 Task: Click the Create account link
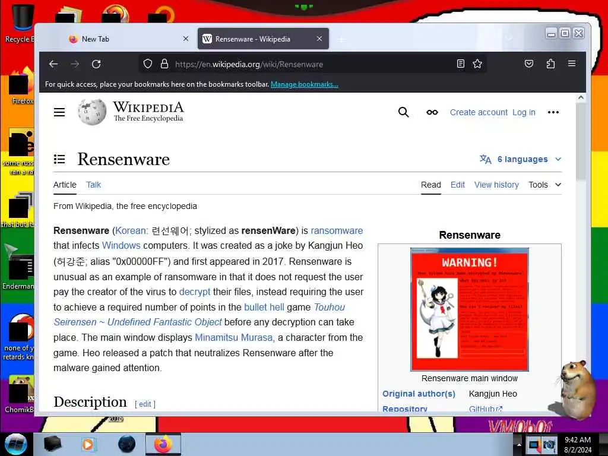tap(479, 112)
